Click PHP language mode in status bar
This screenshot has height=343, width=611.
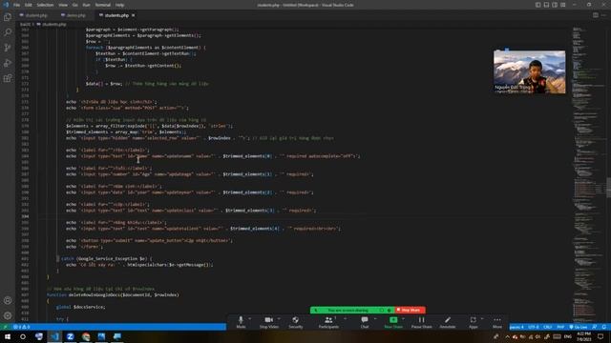pyautogui.click(x=560, y=327)
